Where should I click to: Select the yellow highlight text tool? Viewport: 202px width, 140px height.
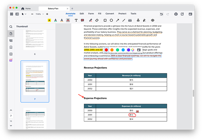(x=49, y=20)
